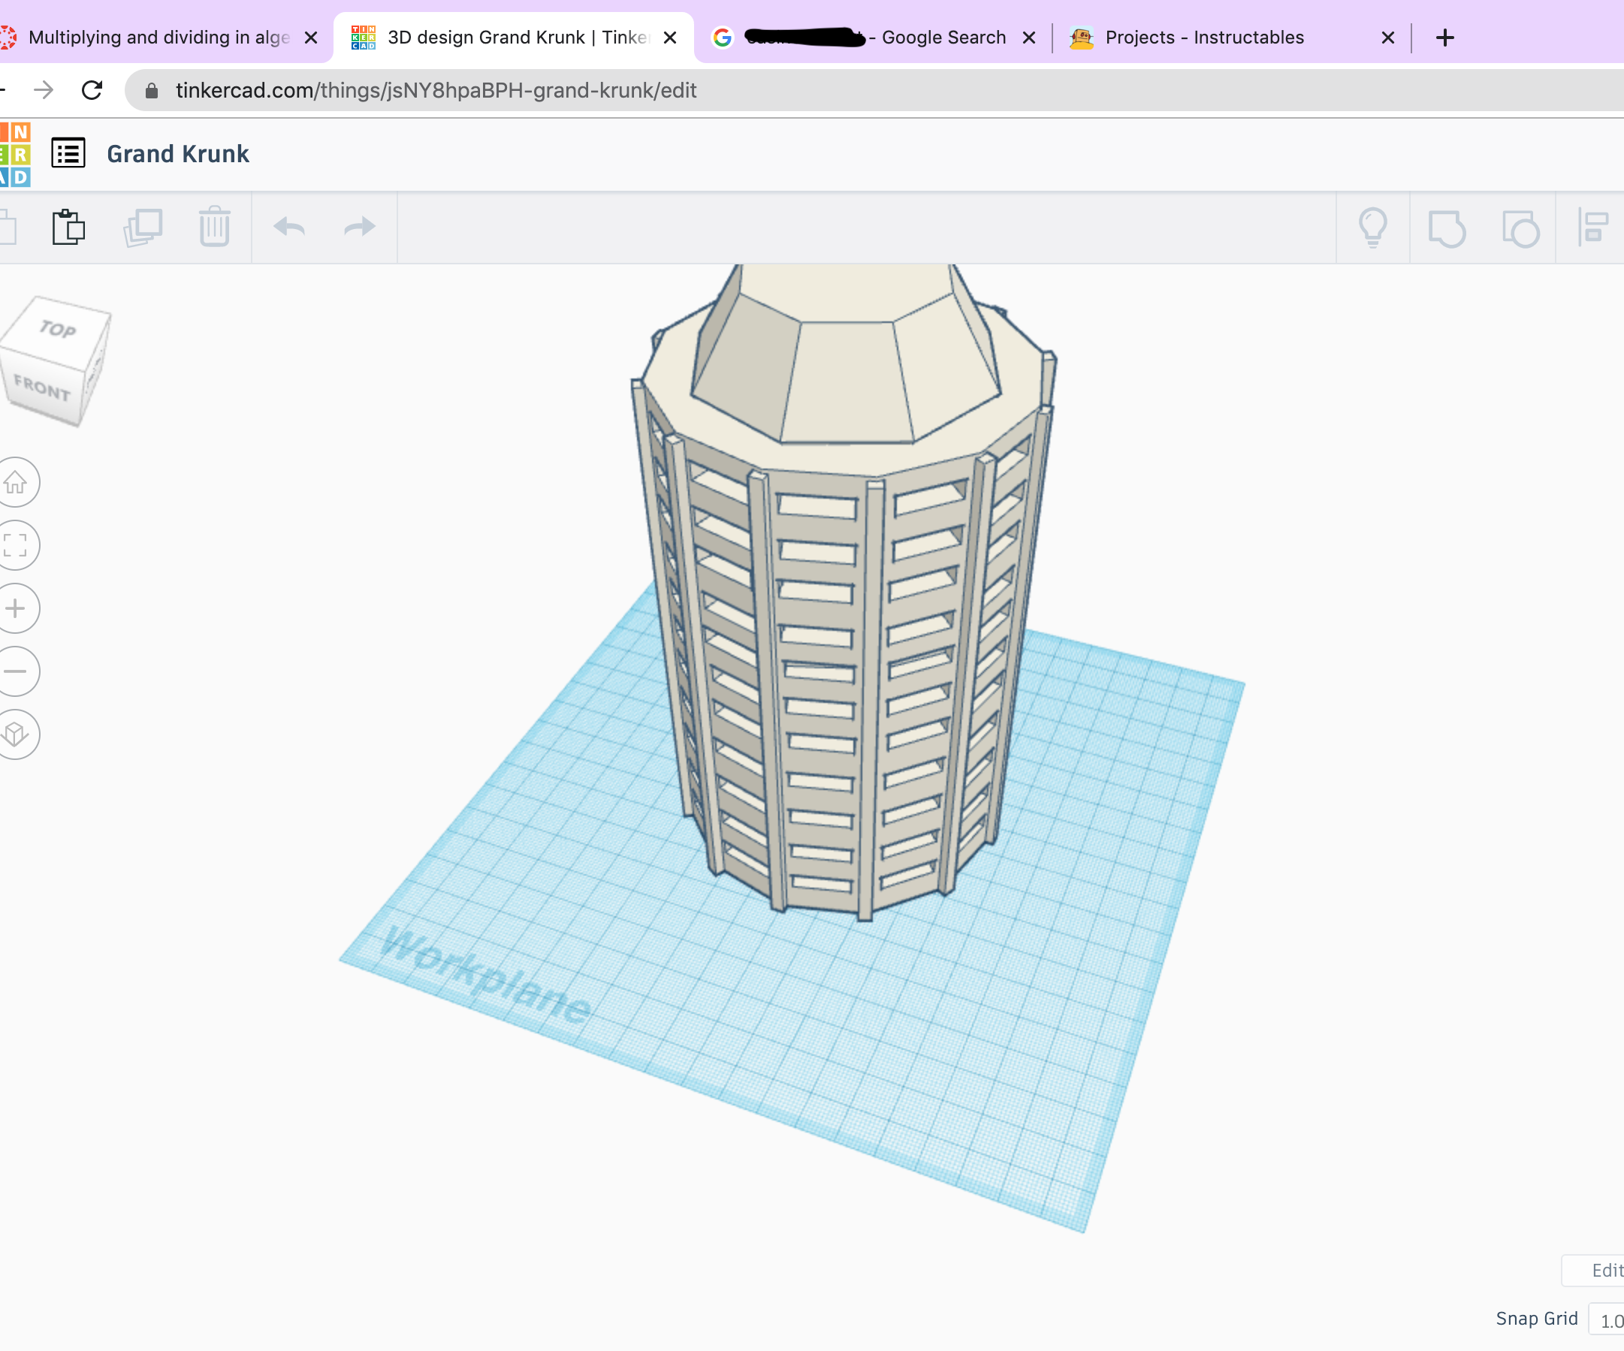Switch to Projects - Instructables tab
1624x1351 pixels.
1203,37
